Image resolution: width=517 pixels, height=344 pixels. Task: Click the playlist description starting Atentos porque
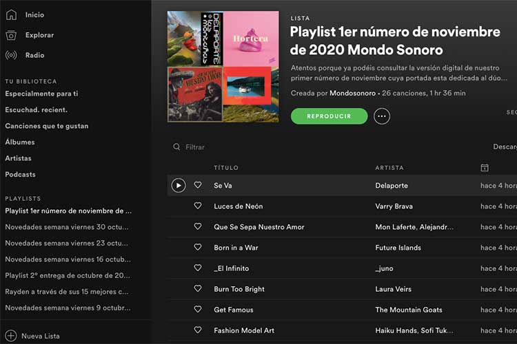[399, 73]
